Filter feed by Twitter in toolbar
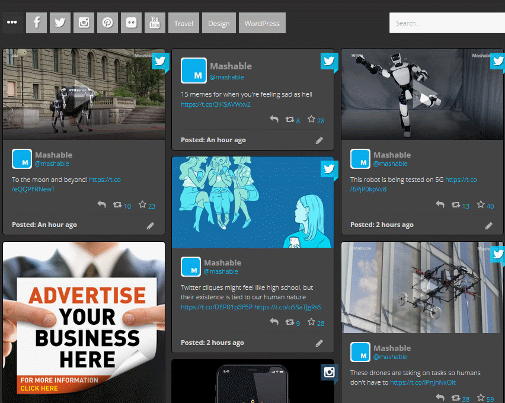 coord(60,23)
